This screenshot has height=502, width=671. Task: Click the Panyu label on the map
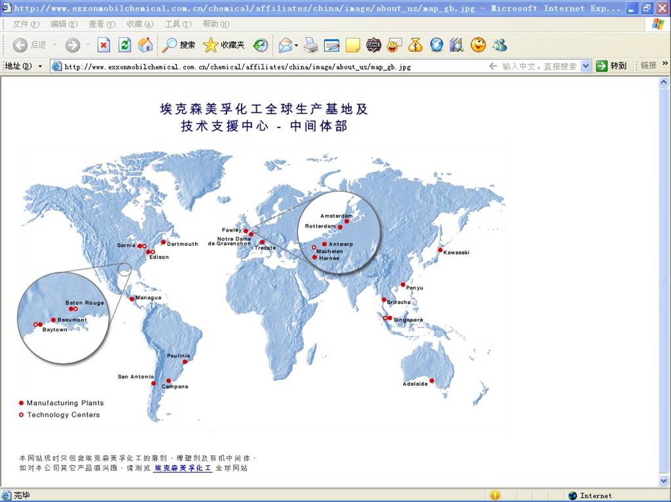(414, 288)
